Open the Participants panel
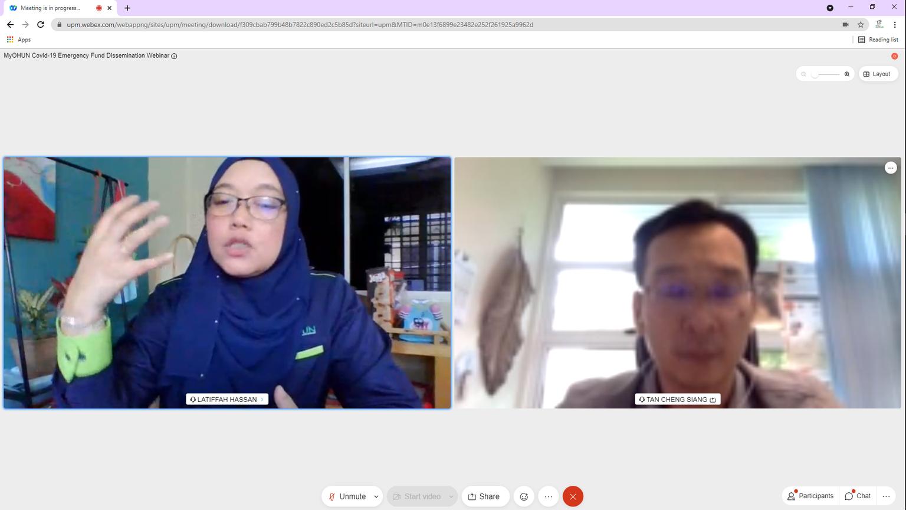The image size is (906, 510). (x=810, y=496)
